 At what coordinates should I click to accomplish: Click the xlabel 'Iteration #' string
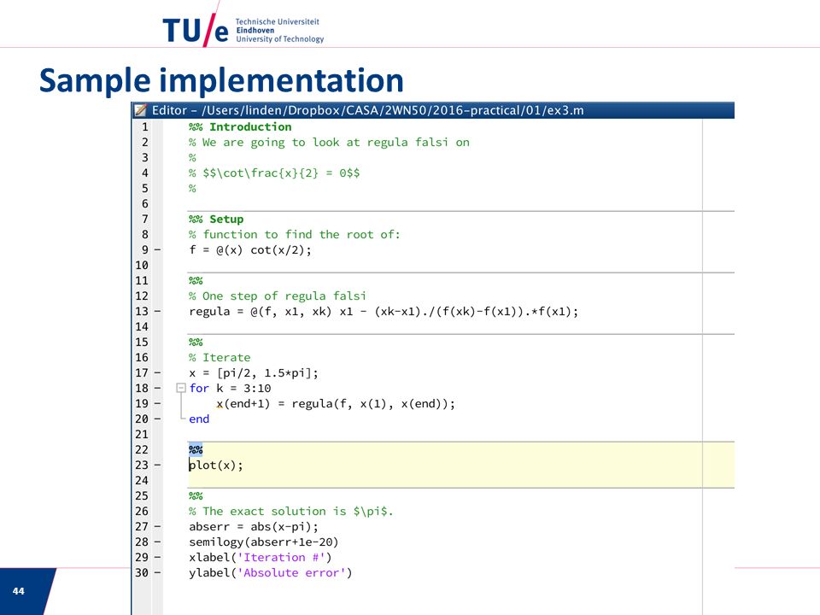coord(281,558)
